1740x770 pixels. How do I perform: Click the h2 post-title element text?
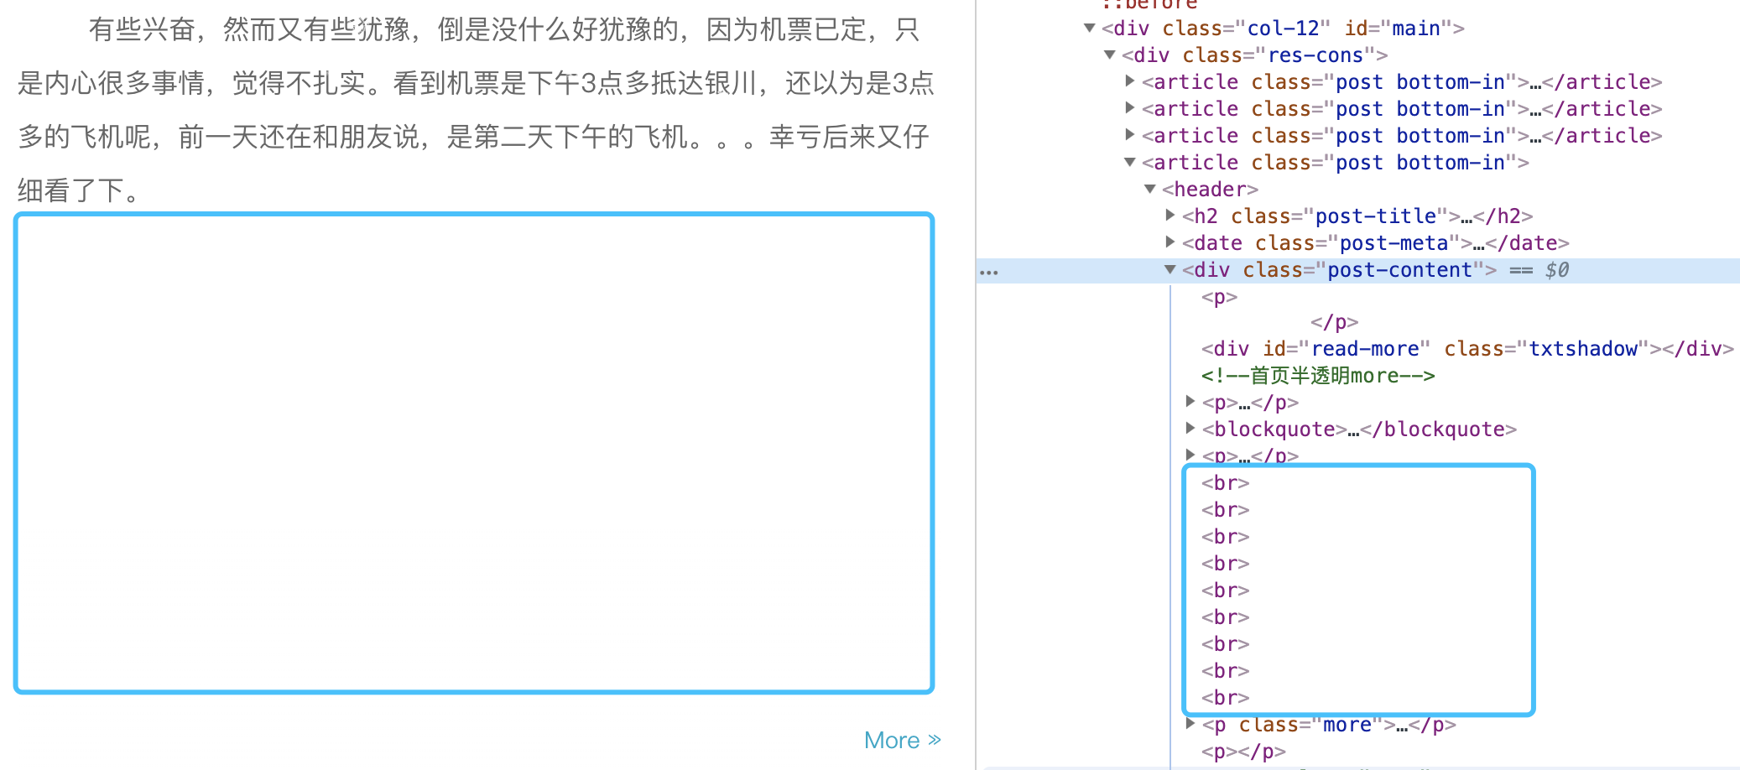point(1357,216)
